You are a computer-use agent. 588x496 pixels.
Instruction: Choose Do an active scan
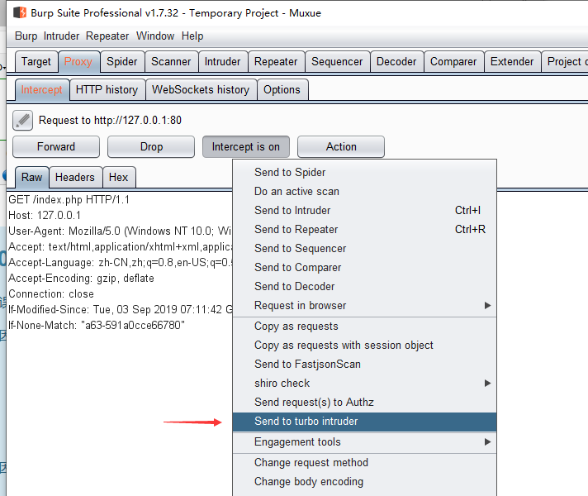(x=364, y=192)
